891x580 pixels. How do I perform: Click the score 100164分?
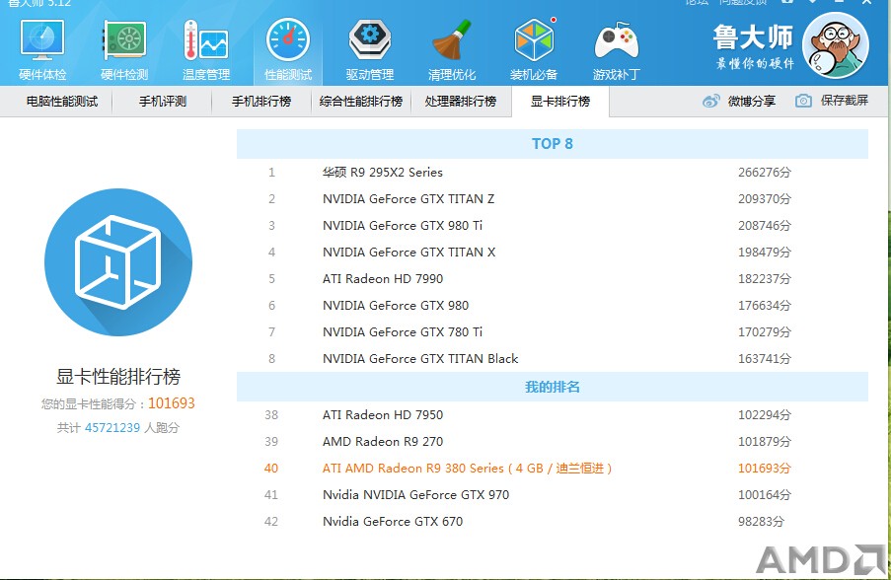point(765,495)
